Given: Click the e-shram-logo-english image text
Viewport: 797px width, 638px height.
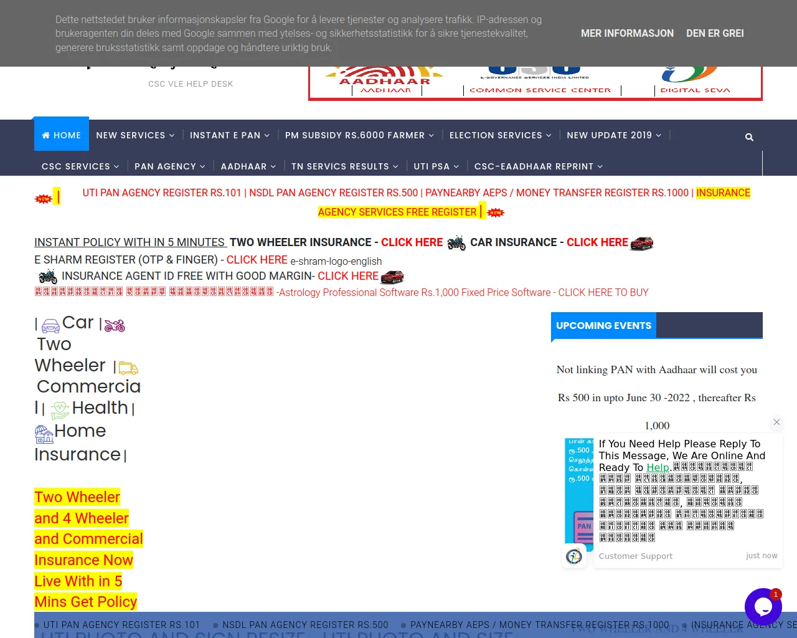Looking at the screenshot, I should [x=336, y=262].
